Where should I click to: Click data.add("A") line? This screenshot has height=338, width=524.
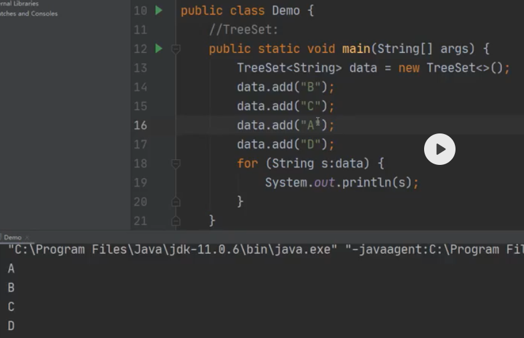coord(285,125)
